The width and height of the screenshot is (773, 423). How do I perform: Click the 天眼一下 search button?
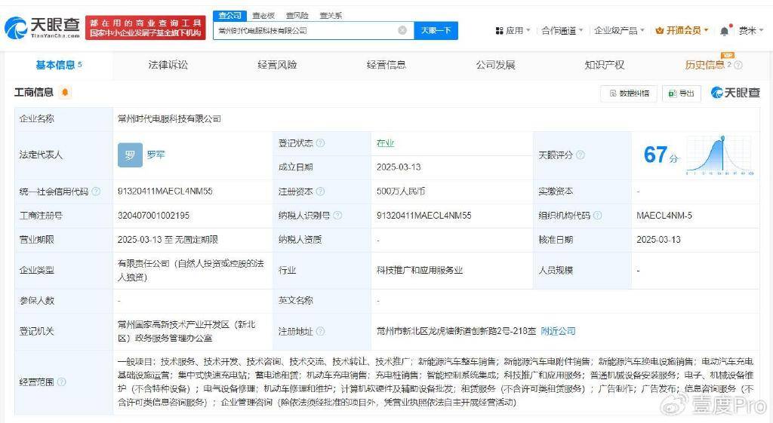436,30
